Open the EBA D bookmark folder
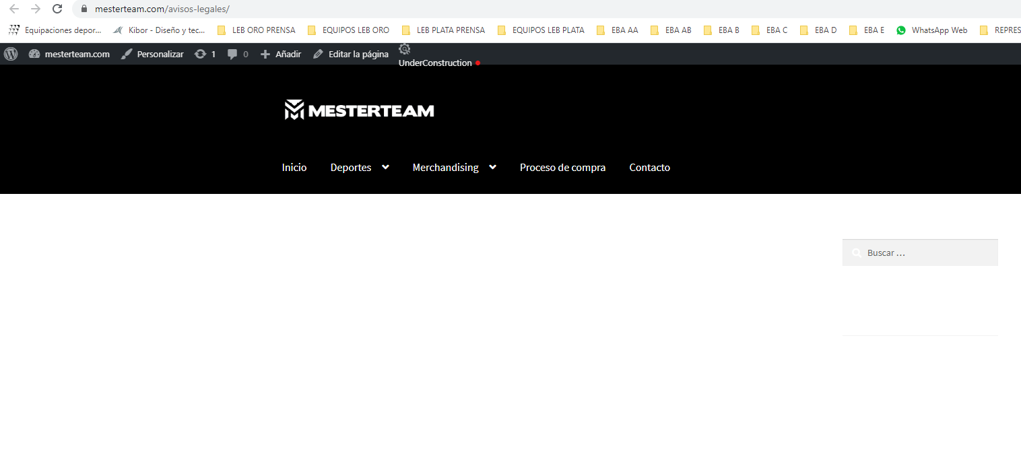Image resolution: width=1021 pixels, height=470 pixels. tap(818, 30)
